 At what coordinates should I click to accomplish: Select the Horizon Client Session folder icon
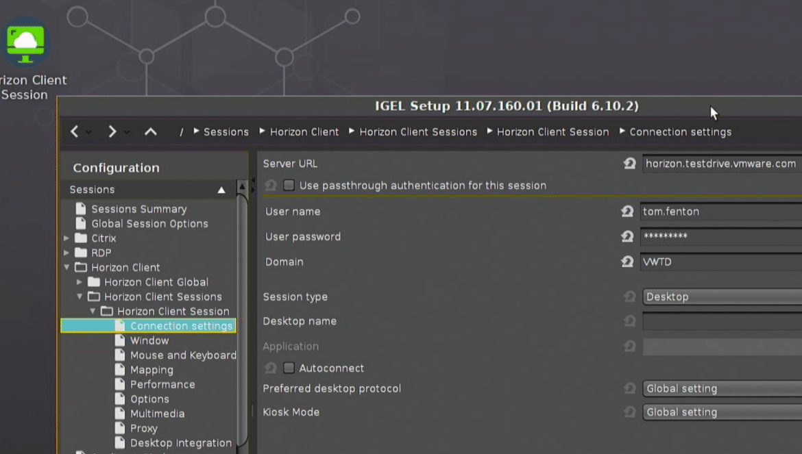pyautogui.click(x=106, y=311)
